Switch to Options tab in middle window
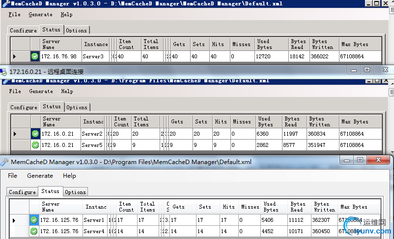Screen dimensions: 394x239 point(77,107)
